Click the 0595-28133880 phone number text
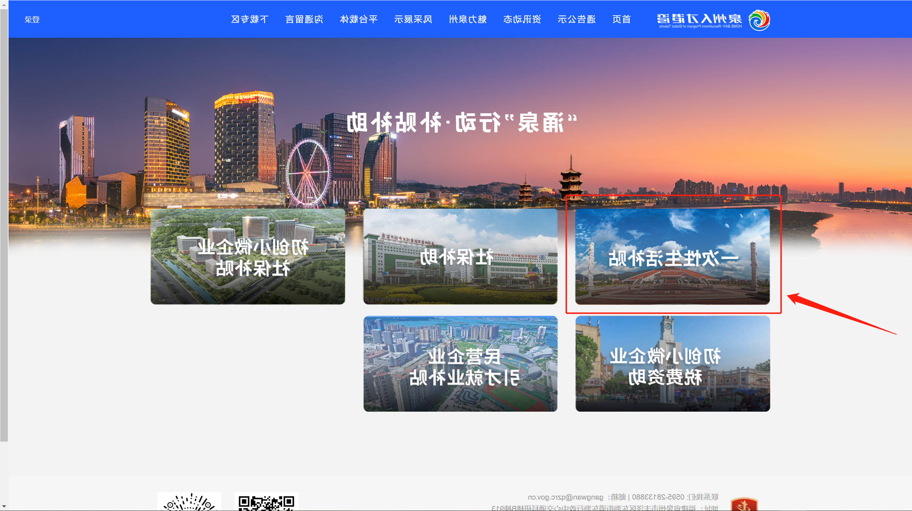Viewport: 912px width, 511px height. click(658, 497)
